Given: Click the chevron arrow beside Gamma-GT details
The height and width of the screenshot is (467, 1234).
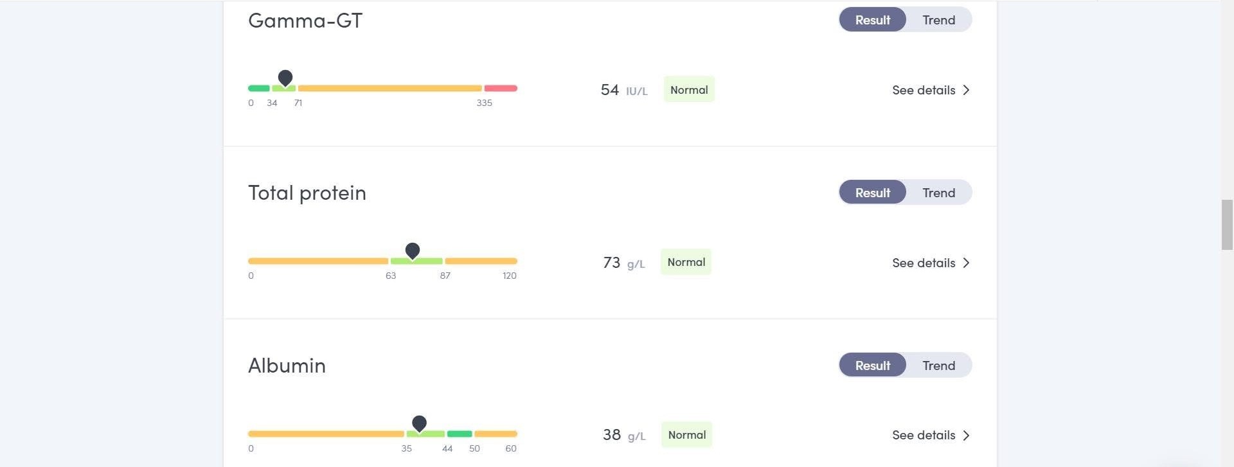Looking at the screenshot, I should coord(966,91).
